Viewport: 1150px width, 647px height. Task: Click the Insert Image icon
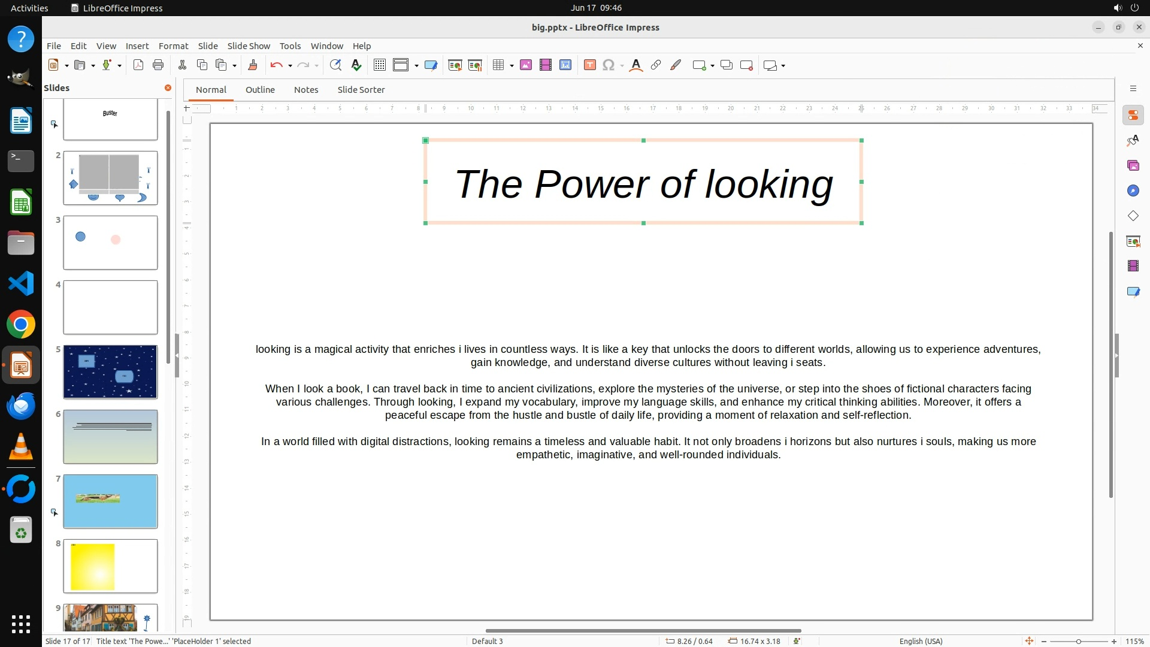click(x=526, y=65)
